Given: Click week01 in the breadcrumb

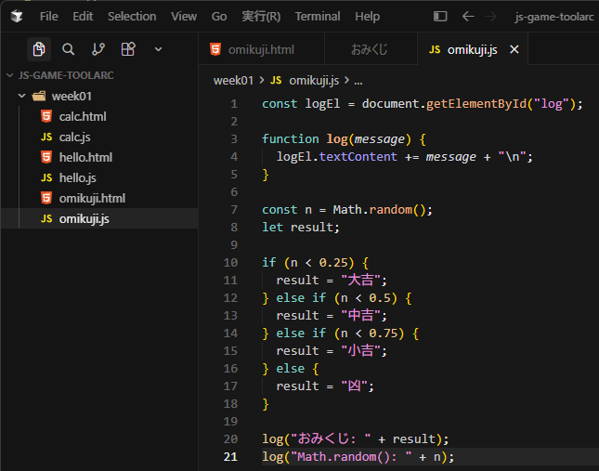Looking at the screenshot, I should 233,81.
